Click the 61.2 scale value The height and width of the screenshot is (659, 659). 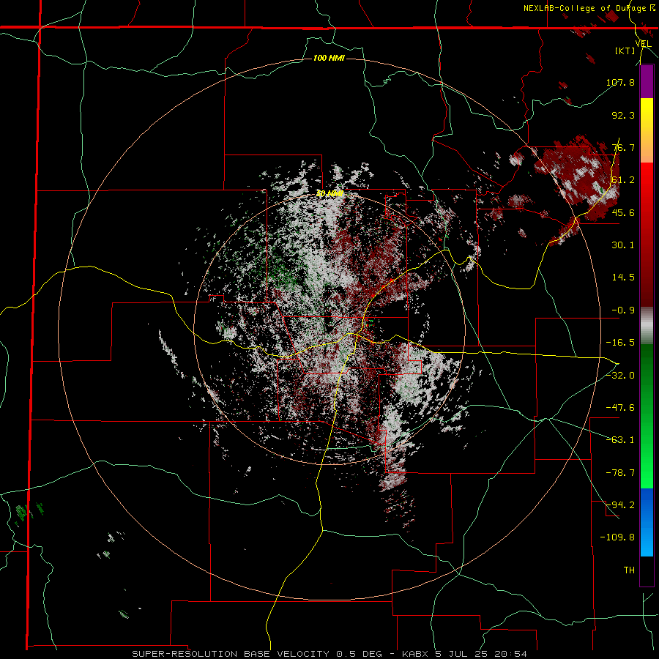click(623, 180)
